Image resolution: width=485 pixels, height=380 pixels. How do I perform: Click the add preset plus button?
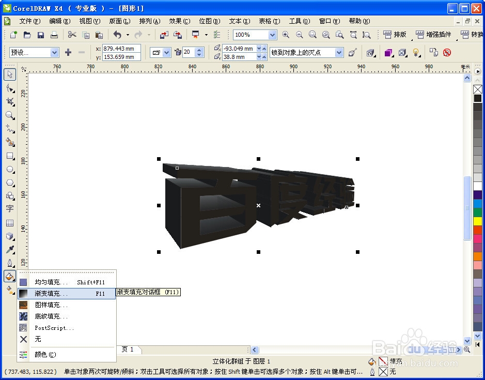(68, 53)
